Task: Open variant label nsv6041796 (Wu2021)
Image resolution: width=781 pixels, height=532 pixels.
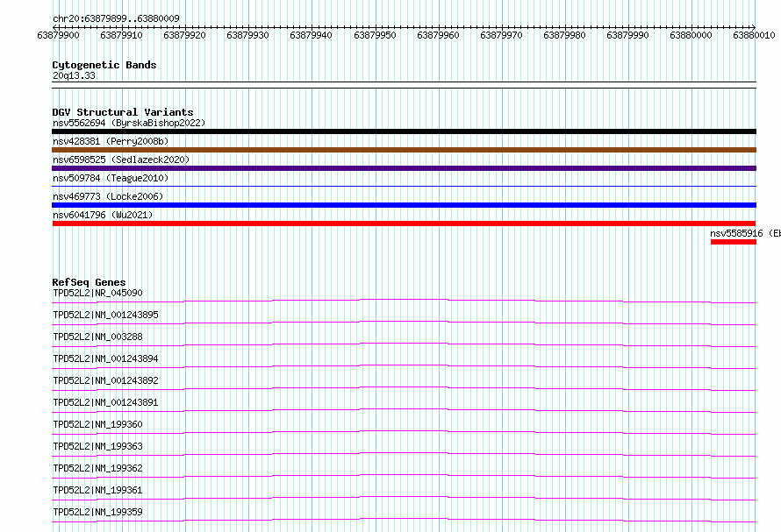Action: click(x=103, y=215)
